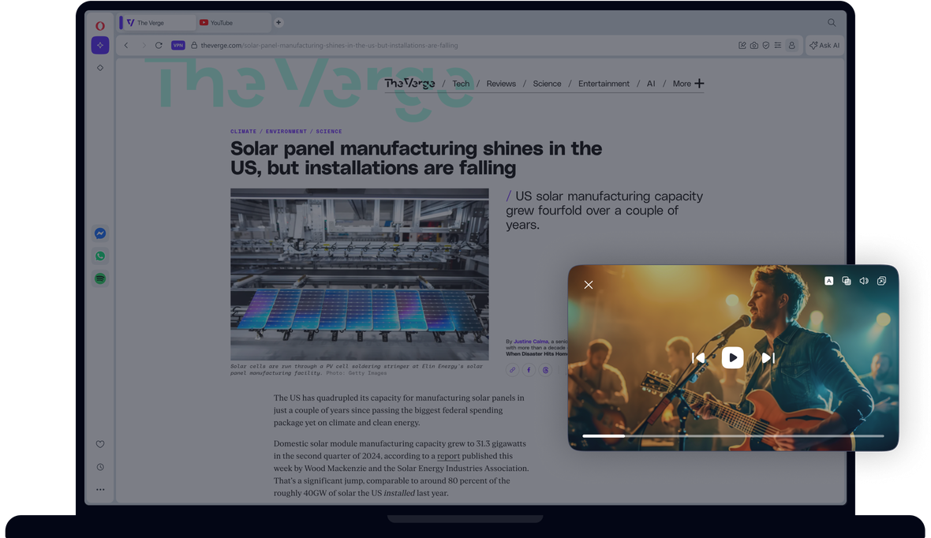Open WhatsApp in the sidebar

point(100,256)
